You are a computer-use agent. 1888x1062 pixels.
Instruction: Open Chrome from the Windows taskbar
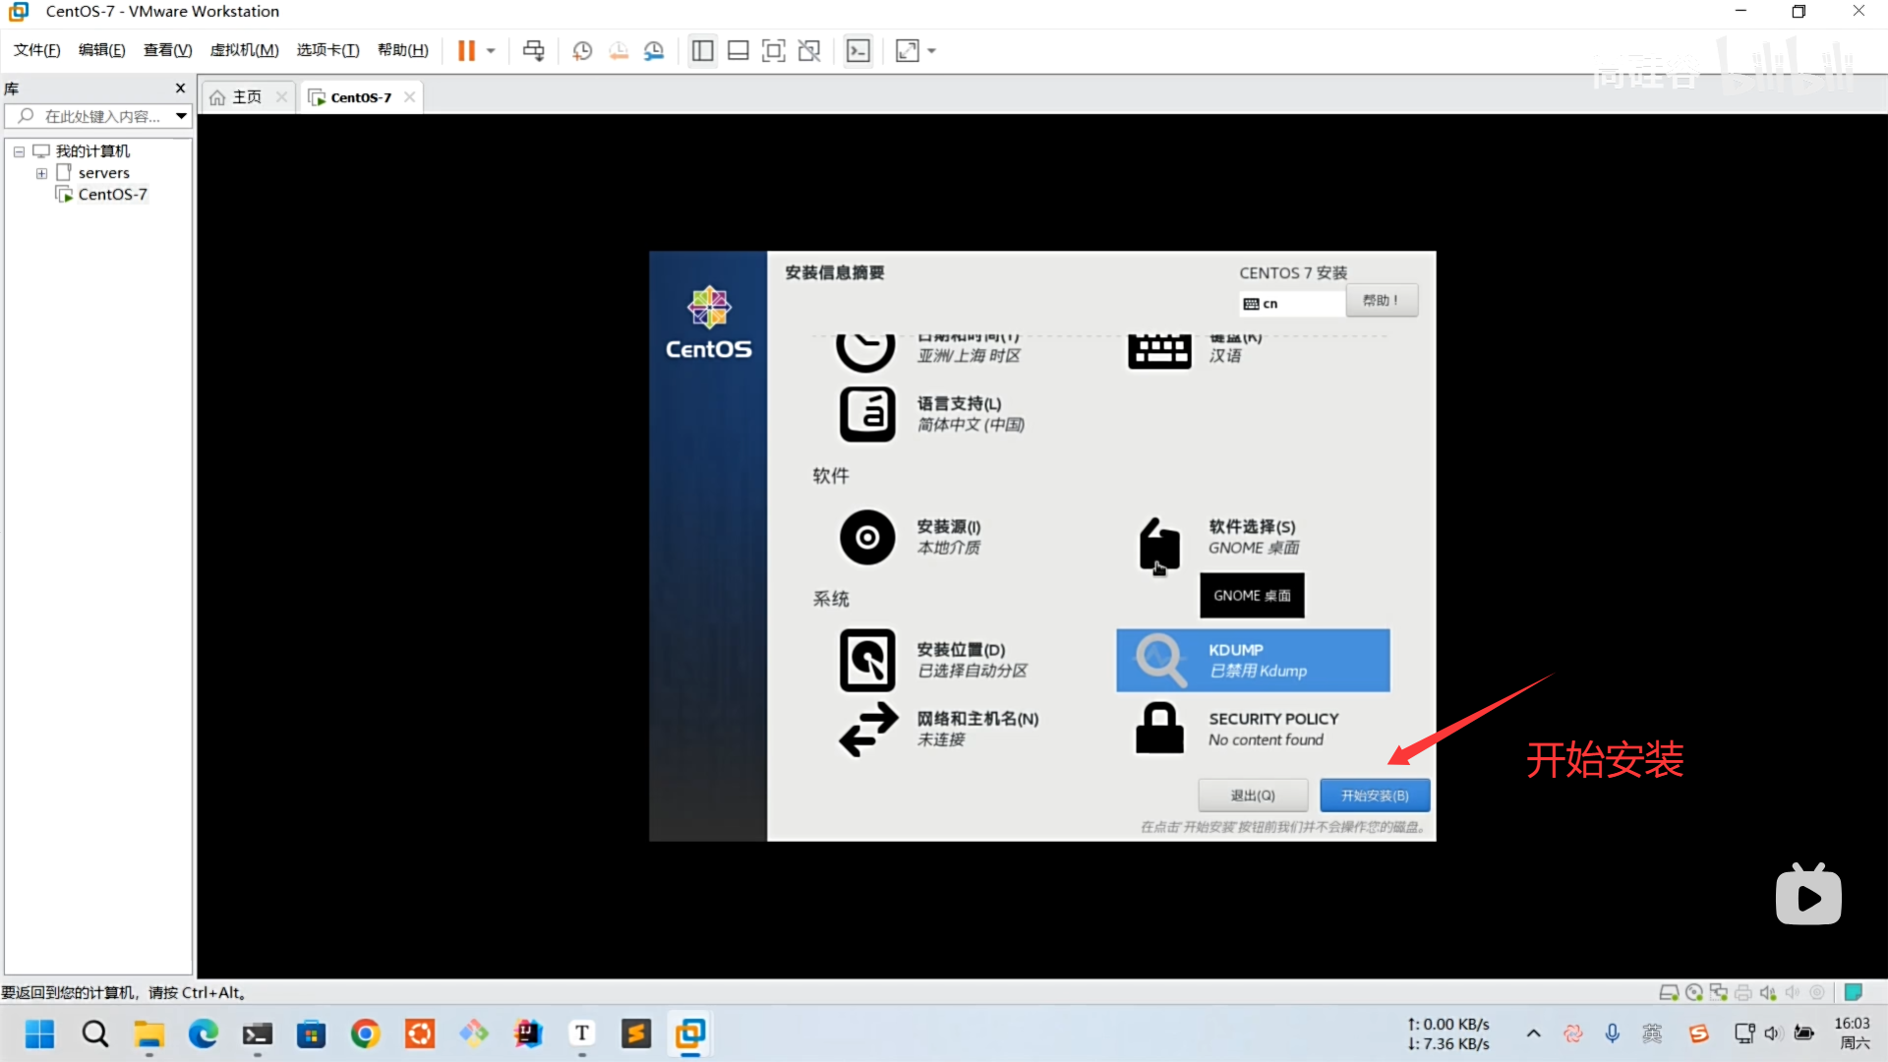tap(365, 1033)
